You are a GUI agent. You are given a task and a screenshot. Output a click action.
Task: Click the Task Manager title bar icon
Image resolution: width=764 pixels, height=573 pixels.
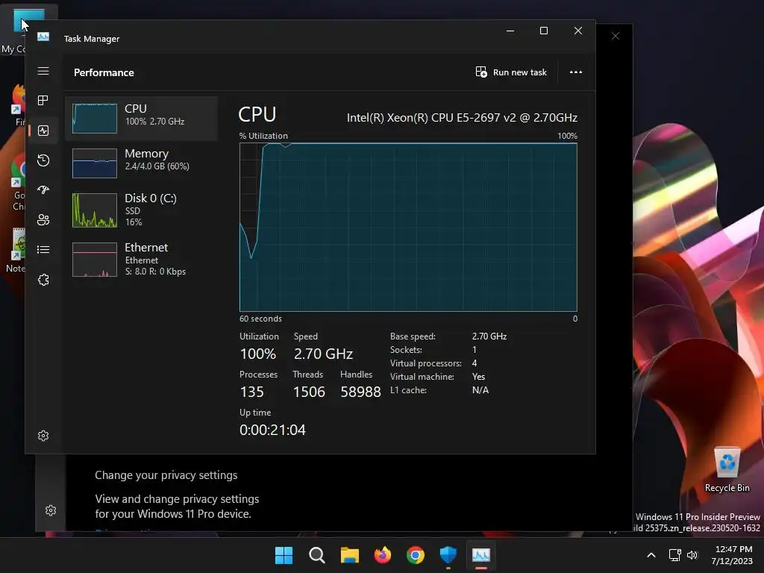(43, 37)
